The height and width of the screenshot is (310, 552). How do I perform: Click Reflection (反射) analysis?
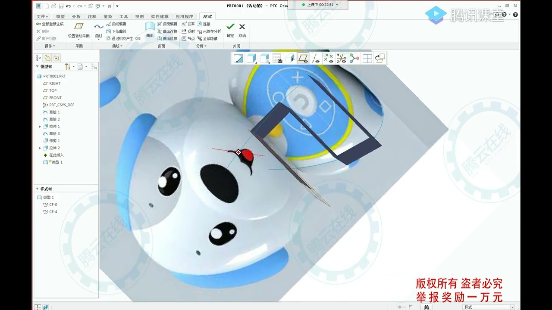(188, 31)
